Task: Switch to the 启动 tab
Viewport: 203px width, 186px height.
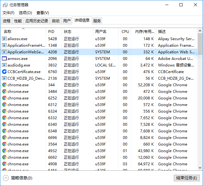Action: point(56,21)
